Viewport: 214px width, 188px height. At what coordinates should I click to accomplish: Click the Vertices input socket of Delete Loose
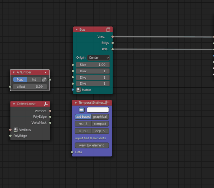[x=10, y=130]
